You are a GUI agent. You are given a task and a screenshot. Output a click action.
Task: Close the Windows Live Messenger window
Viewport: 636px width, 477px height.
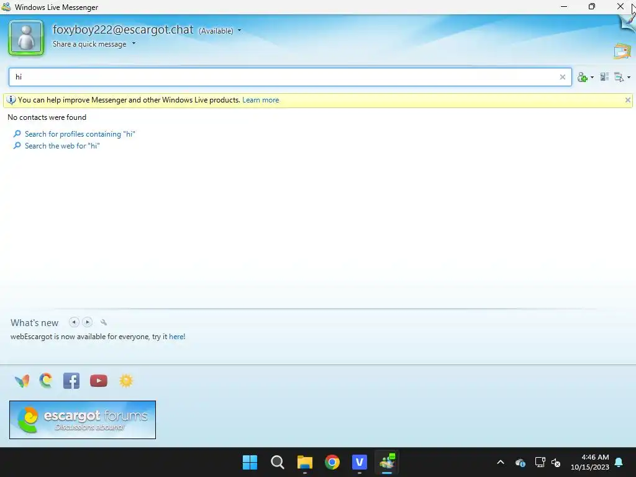point(620,6)
